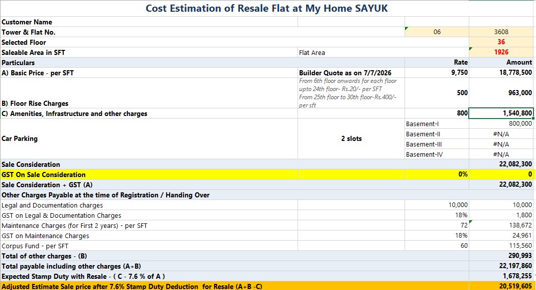Screen dimensions: 536x290
Task: Select Basic Price rate '9,750'
Action: (437, 73)
